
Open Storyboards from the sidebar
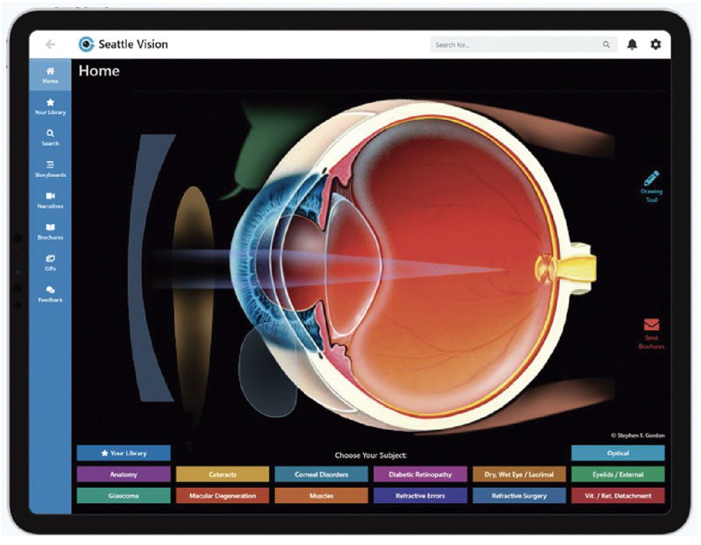coord(51,165)
